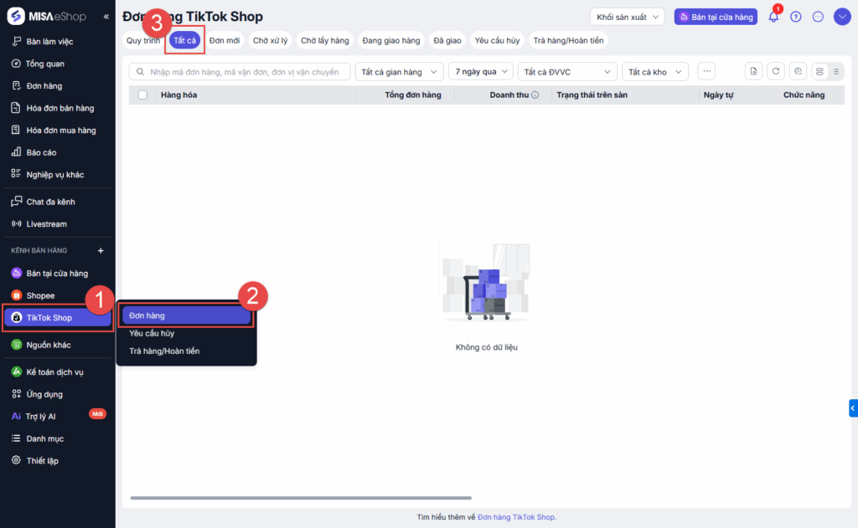Switch to Quy trình tab
Image resolution: width=858 pixels, height=528 pixels.
(142, 40)
